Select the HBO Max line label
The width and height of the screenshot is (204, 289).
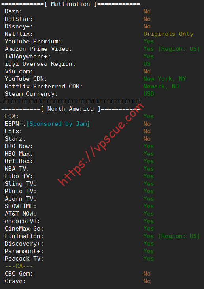[x=19, y=154]
